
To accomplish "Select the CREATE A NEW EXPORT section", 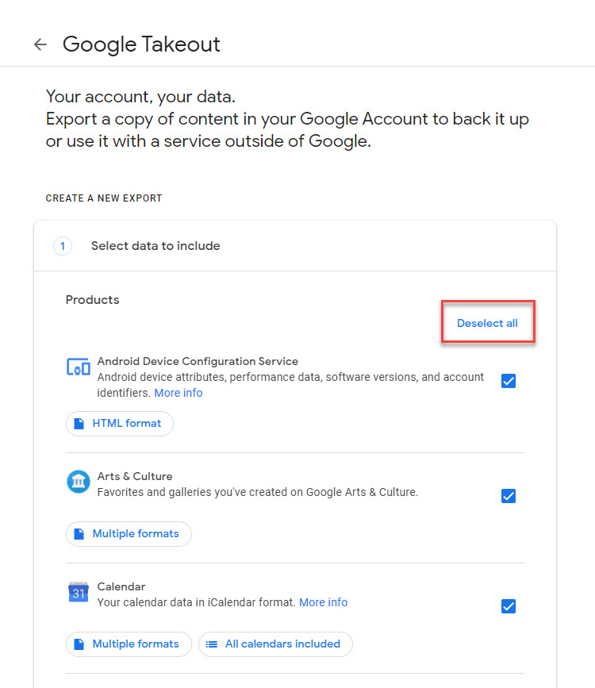I will tap(103, 198).
